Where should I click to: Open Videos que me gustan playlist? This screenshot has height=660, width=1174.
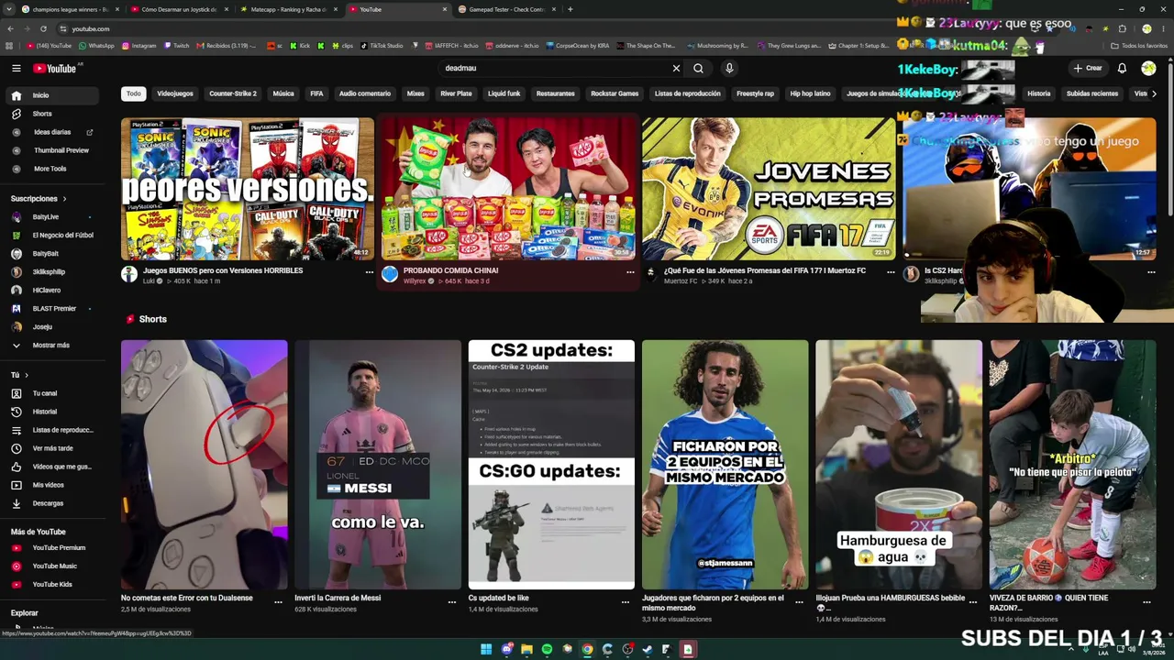point(52,467)
